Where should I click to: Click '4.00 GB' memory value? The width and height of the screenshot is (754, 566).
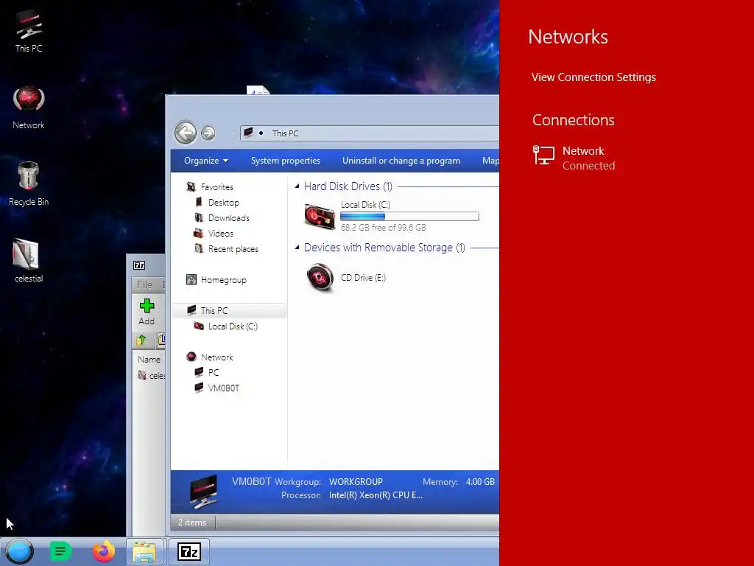480,482
